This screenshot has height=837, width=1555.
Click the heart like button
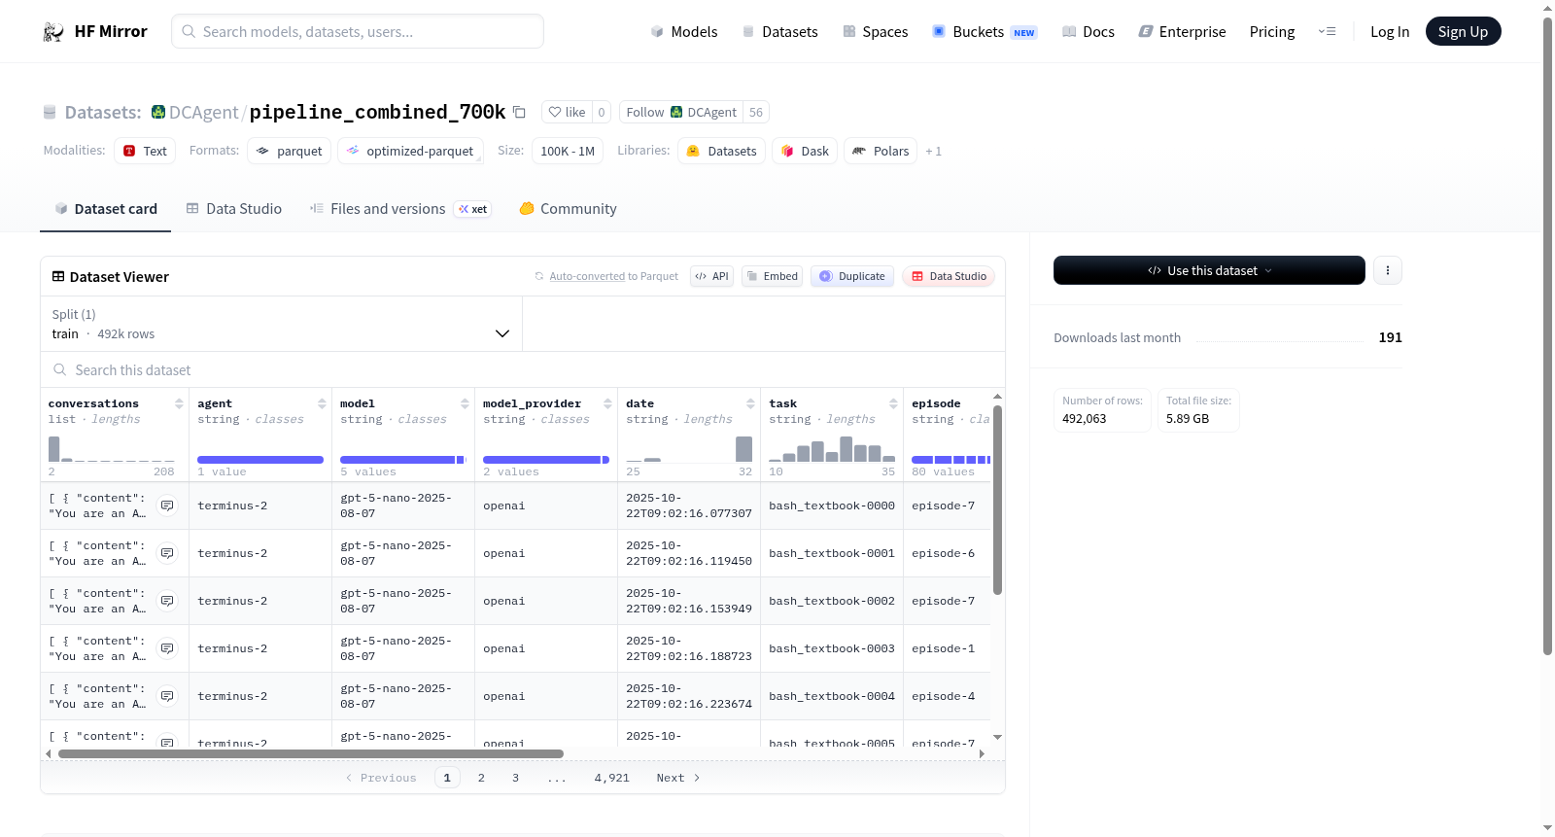click(567, 112)
